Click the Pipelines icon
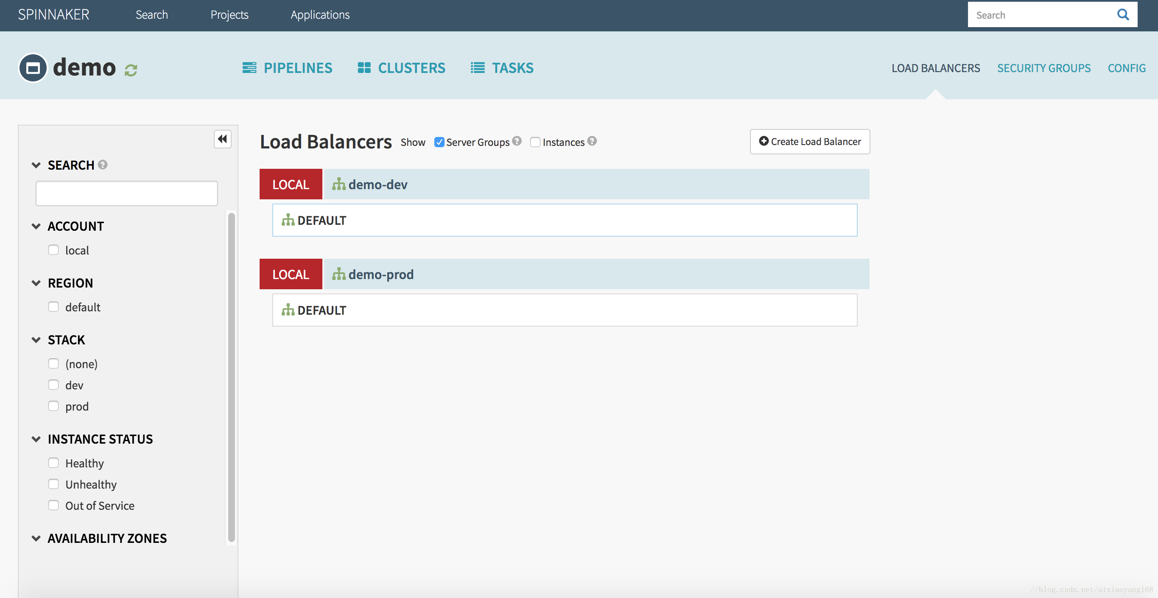The width and height of the screenshot is (1158, 598). (x=249, y=67)
